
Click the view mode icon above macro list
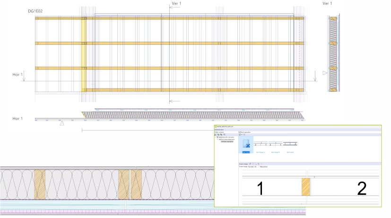(241, 134)
